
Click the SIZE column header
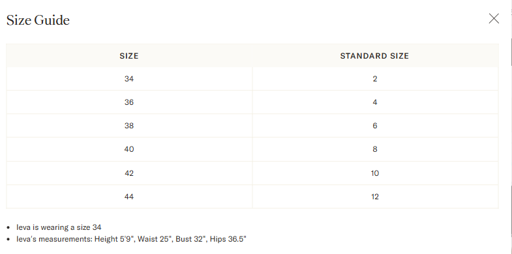tap(129, 56)
